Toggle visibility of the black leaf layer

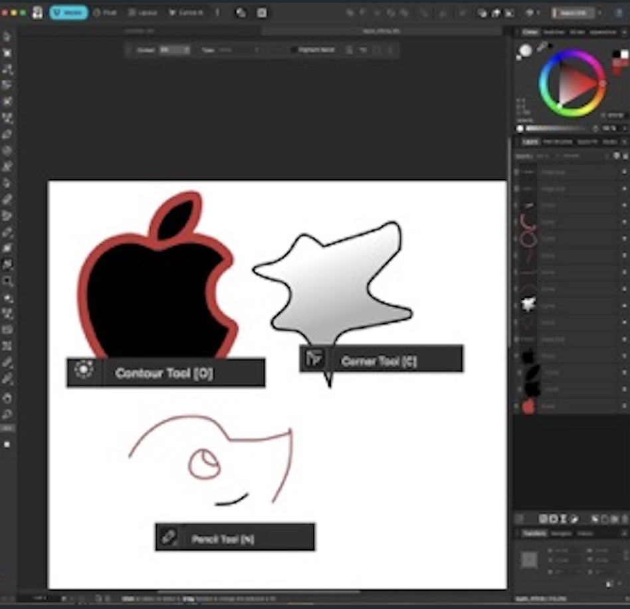tap(624, 372)
